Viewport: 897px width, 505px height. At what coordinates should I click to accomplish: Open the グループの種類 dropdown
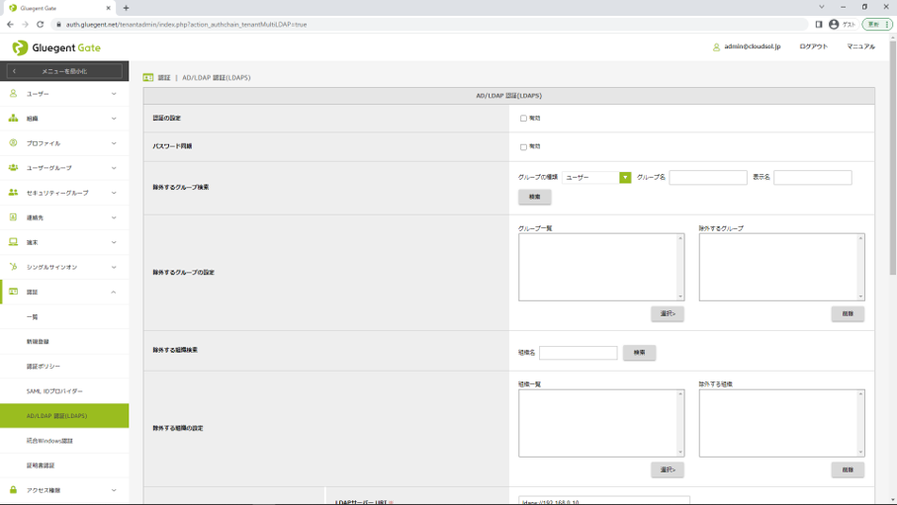[x=596, y=178]
